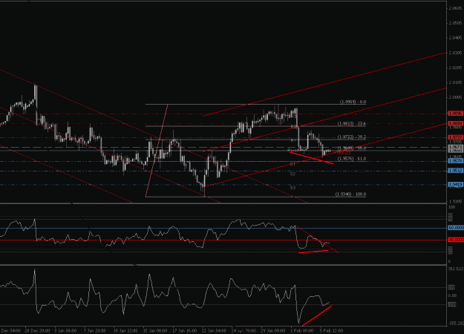Click the blue 1.9419 price level label
This screenshot has width=464, height=334.
[x=455, y=185]
